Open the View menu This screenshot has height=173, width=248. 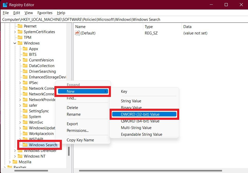tap(29, 13)
